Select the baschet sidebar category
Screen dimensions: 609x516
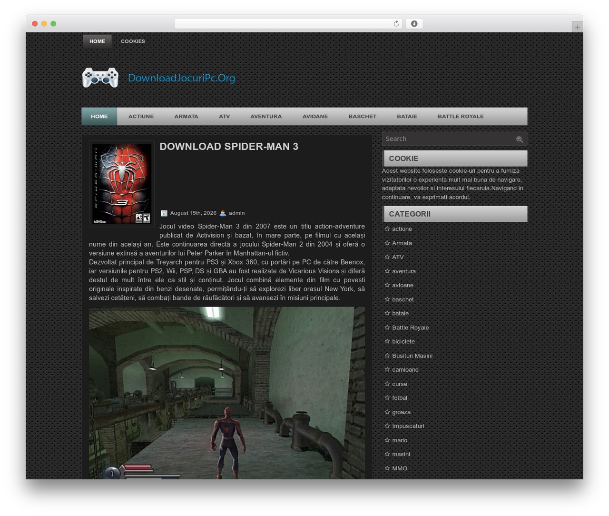coord(403,299)
